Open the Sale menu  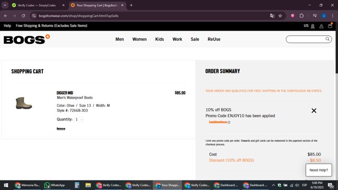(x=195, y=39)
